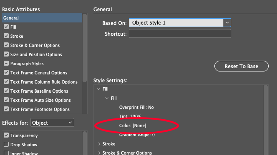The image size is (277, 155).
Task: Expand Stroke & Corner Options in Style Settings
Action: [99, 153]
